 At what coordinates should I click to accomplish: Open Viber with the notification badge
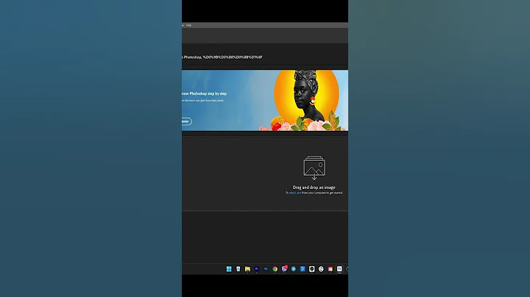pyautogui.click(x=284, y=268)
